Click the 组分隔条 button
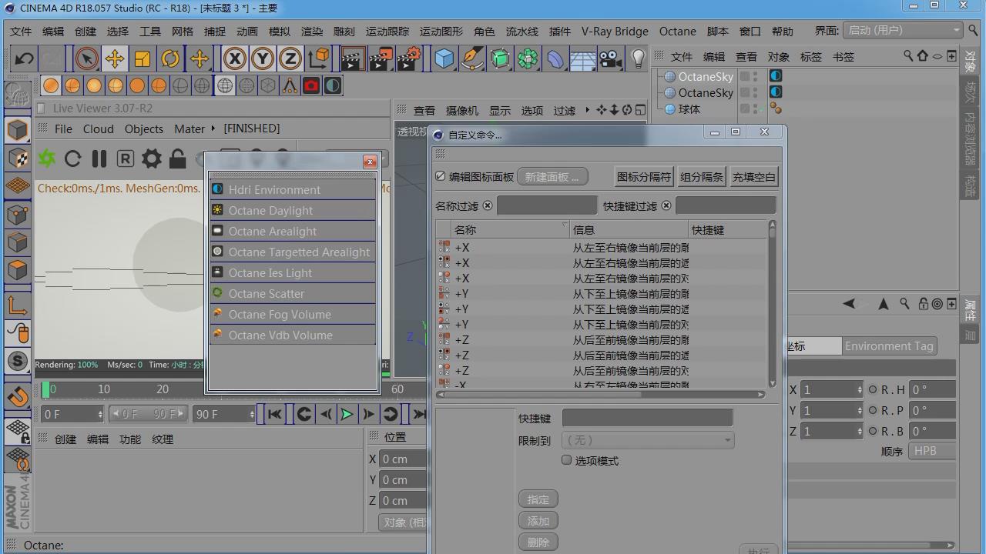The height and width of the screenshot is (554, 986). tap(702, 177)
